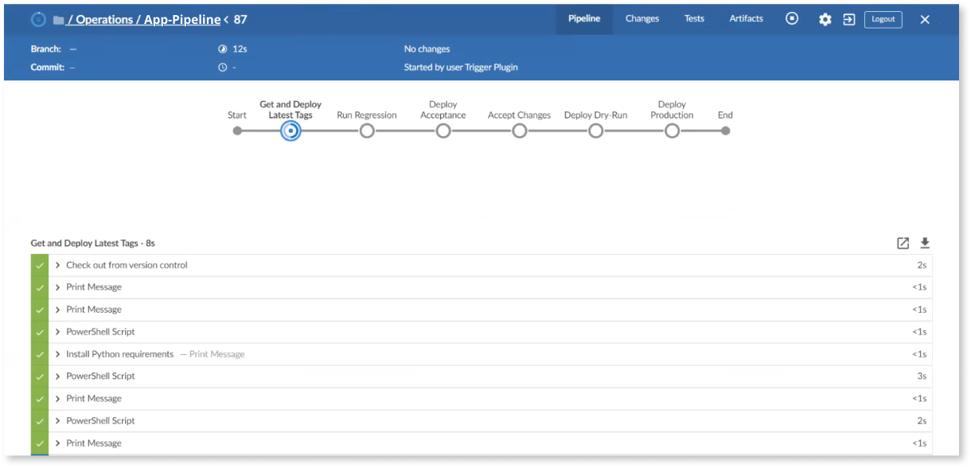Expand the first PowerShell Script step

pyautogui.click(x=58, y=332)
